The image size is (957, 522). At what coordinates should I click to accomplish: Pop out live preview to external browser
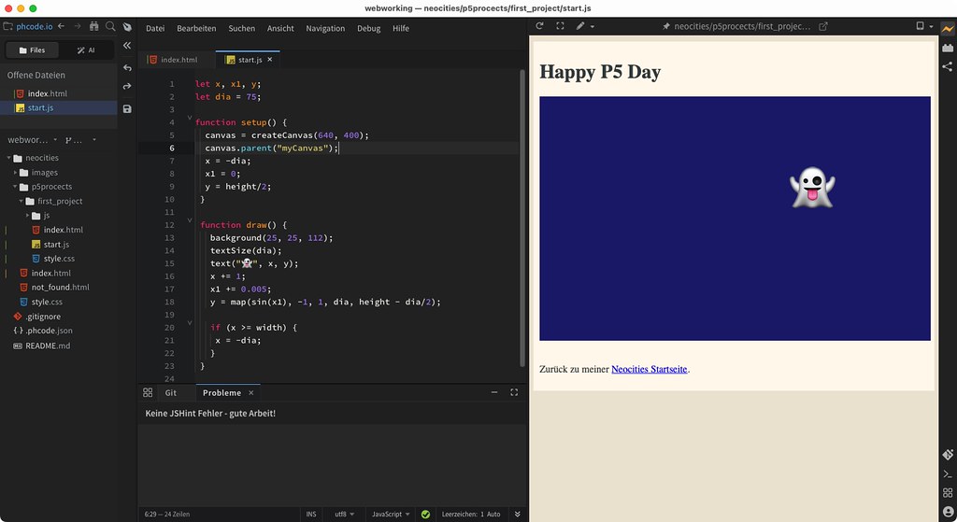(822, 26)
